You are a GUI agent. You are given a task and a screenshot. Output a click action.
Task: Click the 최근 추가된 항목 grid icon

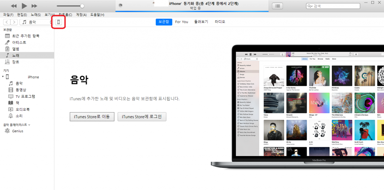[7, 36]
